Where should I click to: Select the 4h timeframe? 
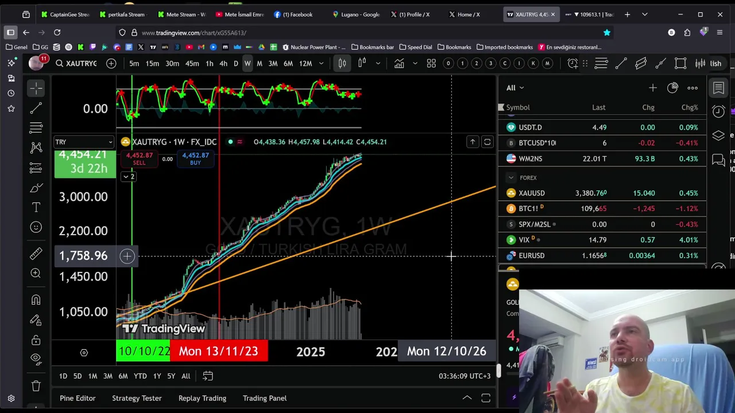coord(223,63)
